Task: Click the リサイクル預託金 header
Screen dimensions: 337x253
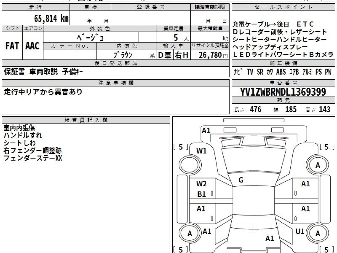Action: pos(210,46)
